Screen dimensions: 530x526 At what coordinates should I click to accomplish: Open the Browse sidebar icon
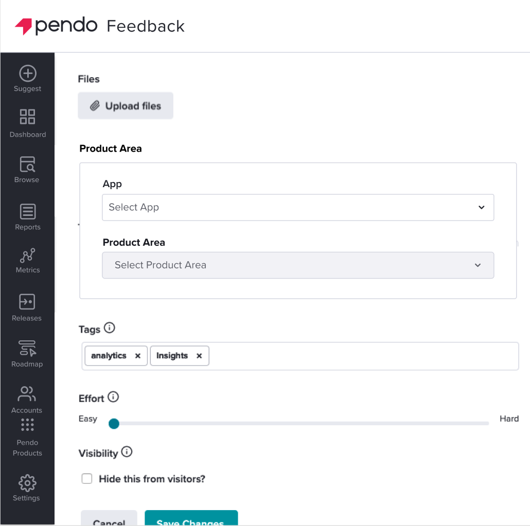27,165
